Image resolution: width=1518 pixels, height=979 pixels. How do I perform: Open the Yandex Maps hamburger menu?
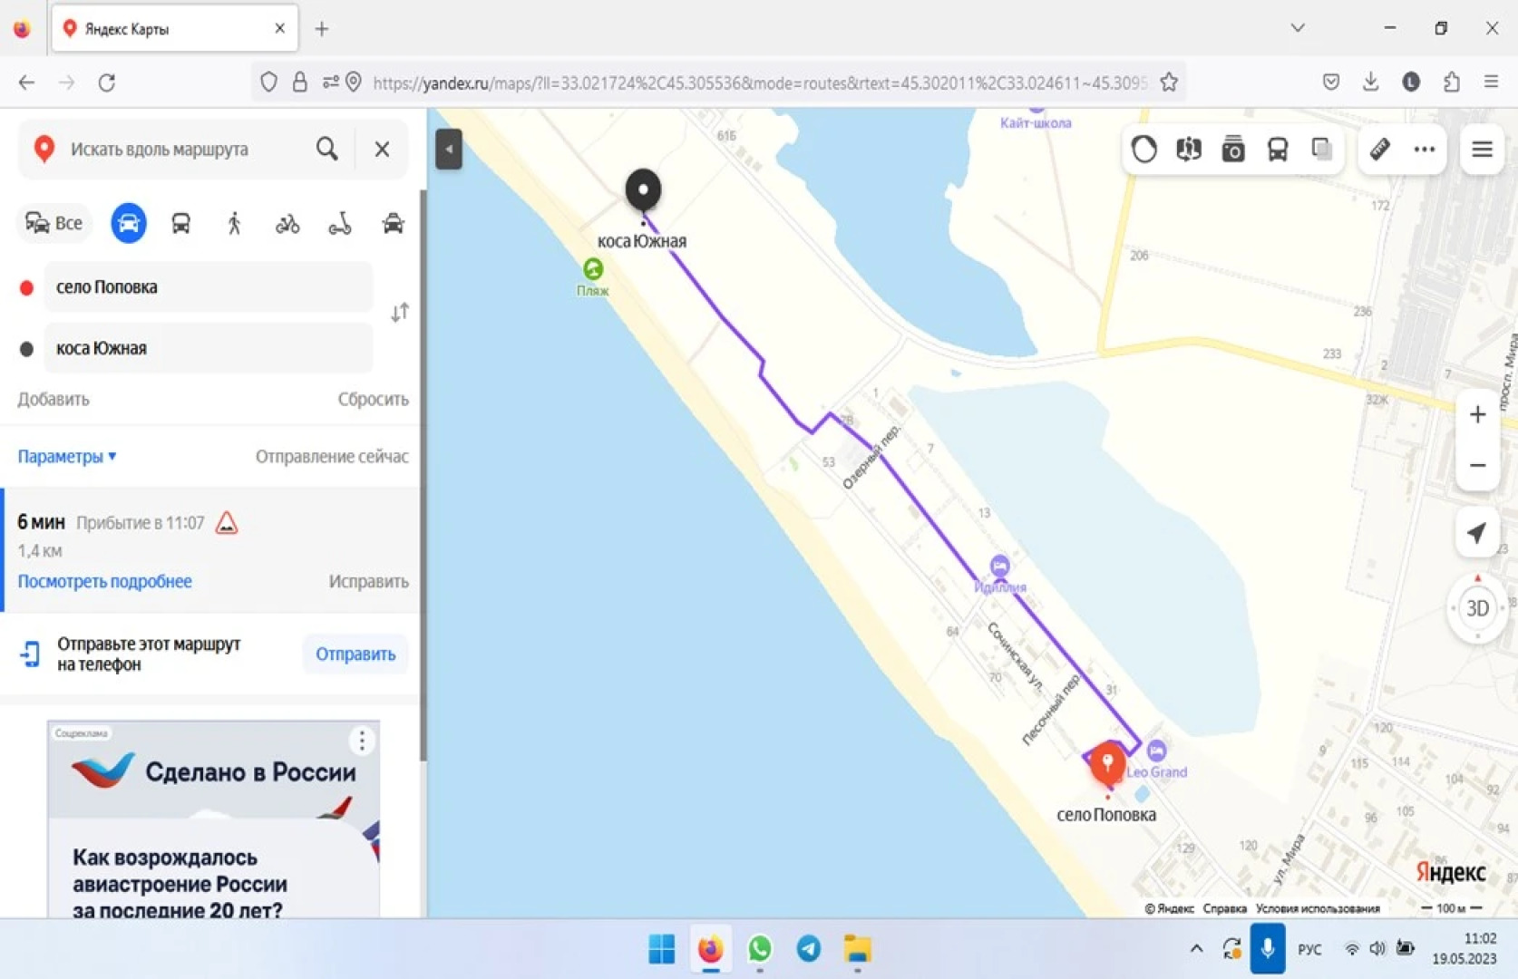coord(1482,149)
